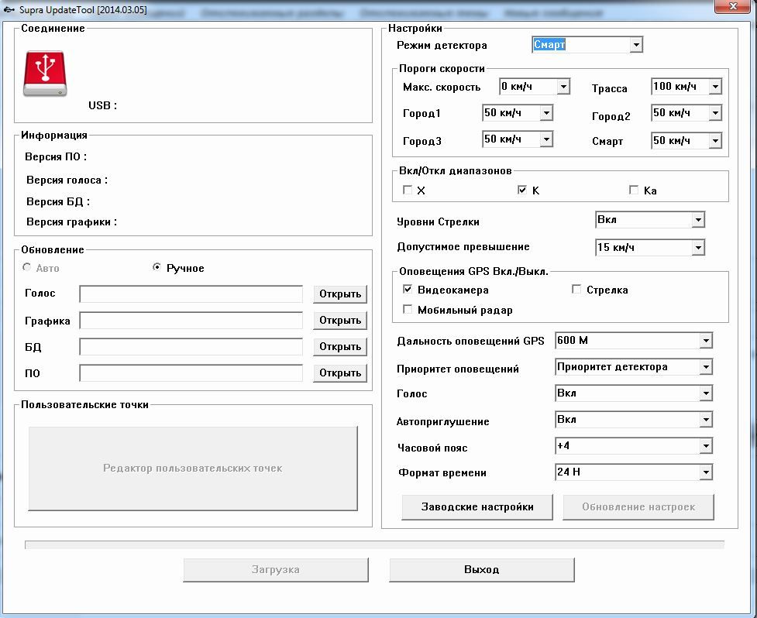Viewport: 757px width, 618px height.
Task: Click the Supra UpdateTool title bar icon
Action: point(9,7)
